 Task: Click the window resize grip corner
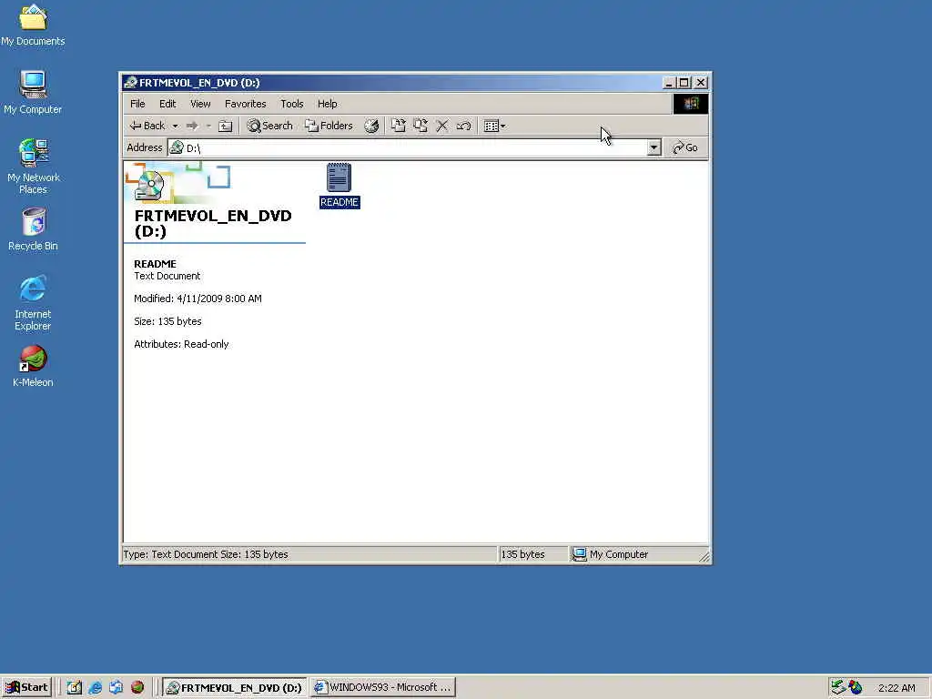point(704,557)
